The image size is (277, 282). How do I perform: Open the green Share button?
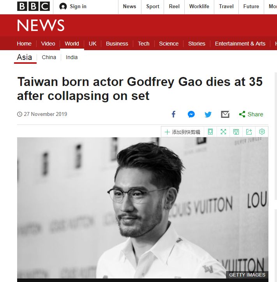(251, 114)
